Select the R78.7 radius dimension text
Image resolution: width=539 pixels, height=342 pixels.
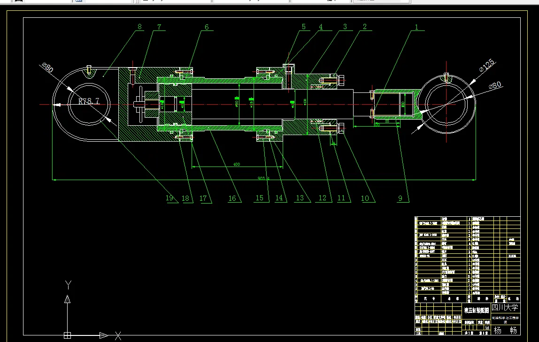click(x=89, y=101)
